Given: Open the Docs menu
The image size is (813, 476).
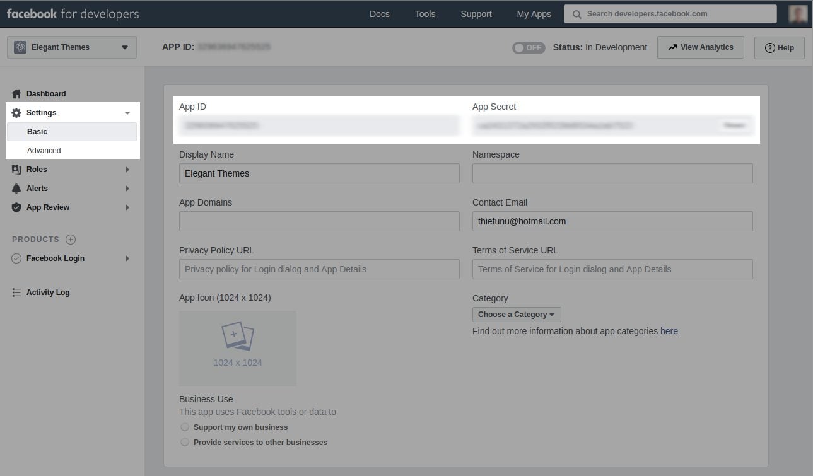Looking at the screenshot, I should [x=379, y=13].
